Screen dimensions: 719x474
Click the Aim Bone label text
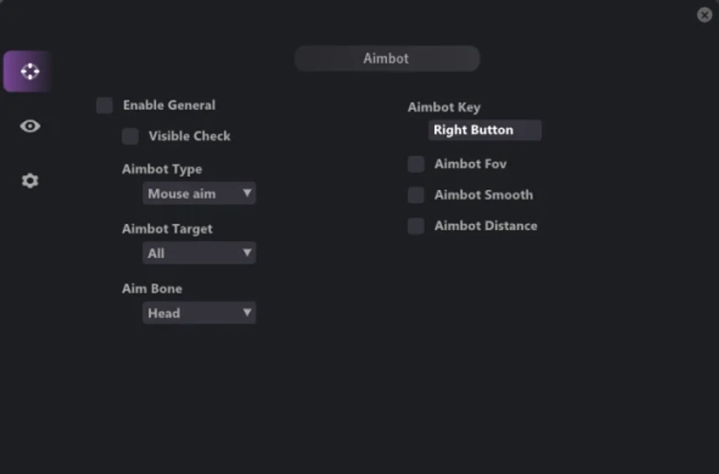click(152, 289)
